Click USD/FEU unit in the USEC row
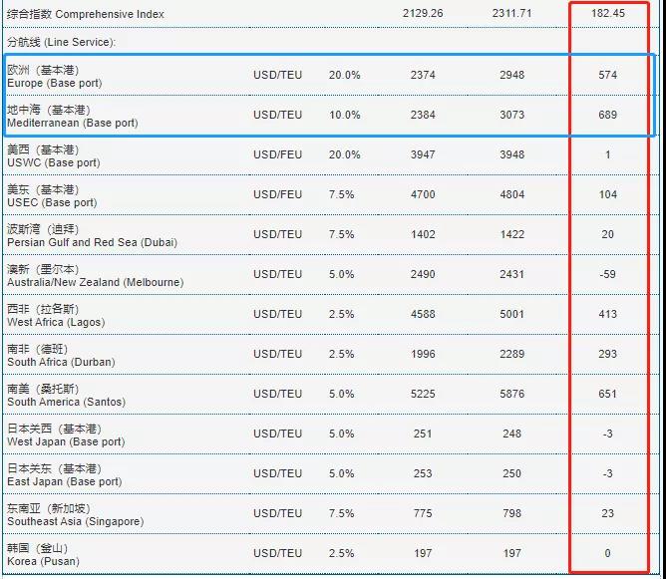The height and width of the screenshot is (579, 666). pos(277,194)
